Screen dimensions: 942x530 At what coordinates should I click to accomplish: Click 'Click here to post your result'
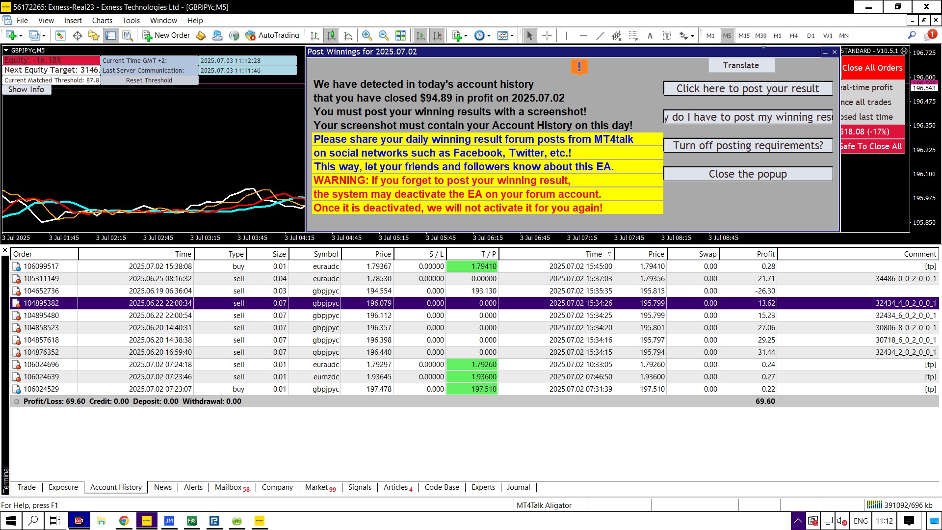pyautogui.click(x=747, y=89)
